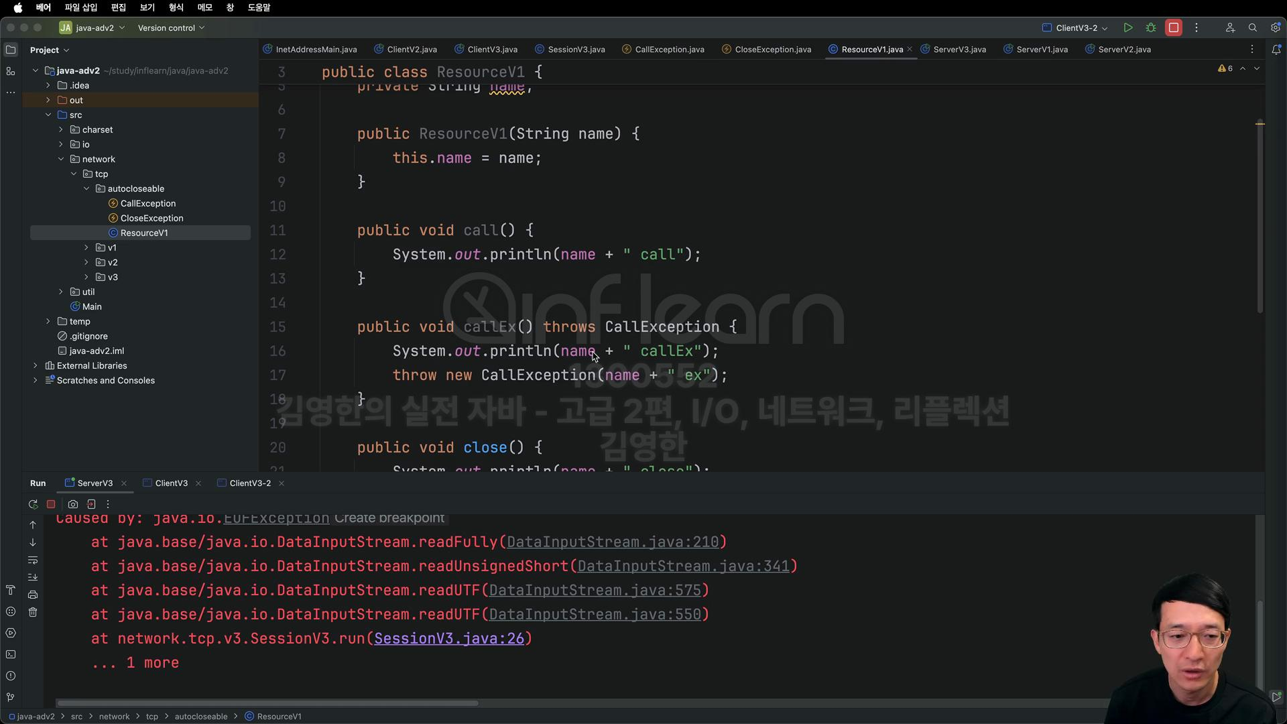Click the console horizontal scrollbar
1287x724 pixels.
pyautogui.click(x=267, y=703)
